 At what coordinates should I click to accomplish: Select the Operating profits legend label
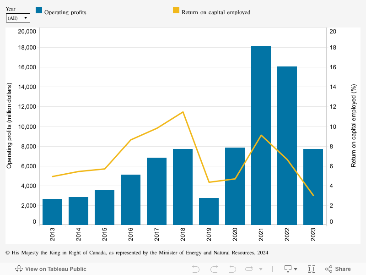point(65,12)
